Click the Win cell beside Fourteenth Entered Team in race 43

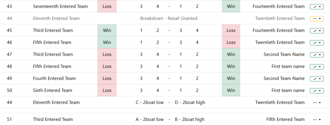coord(231,6)
